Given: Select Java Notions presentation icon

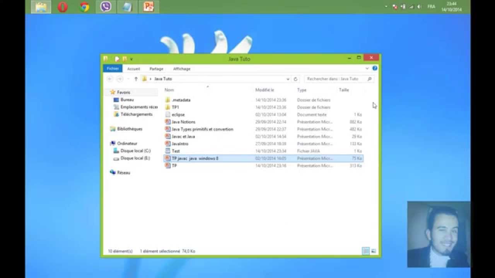Looking at the screenshot, I should tap(167, 122).
